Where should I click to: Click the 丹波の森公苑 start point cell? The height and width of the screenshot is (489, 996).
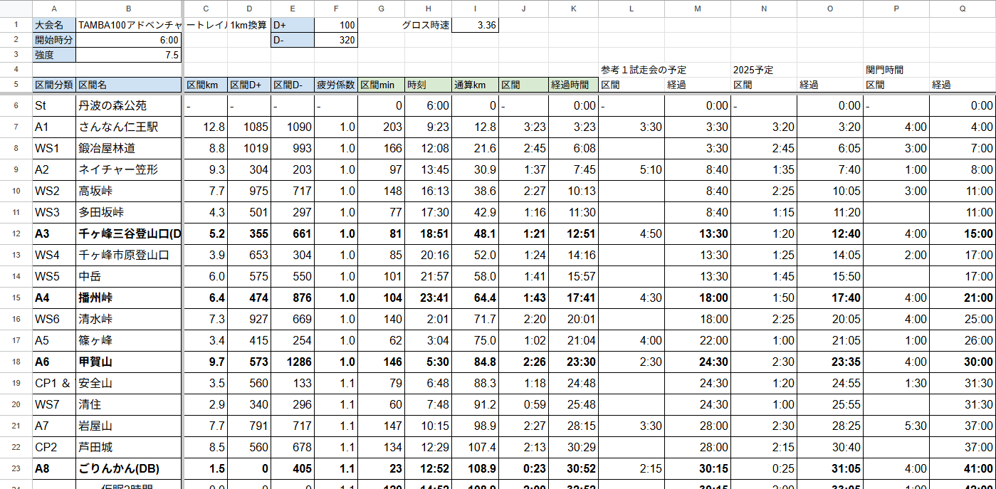(129, 105)
